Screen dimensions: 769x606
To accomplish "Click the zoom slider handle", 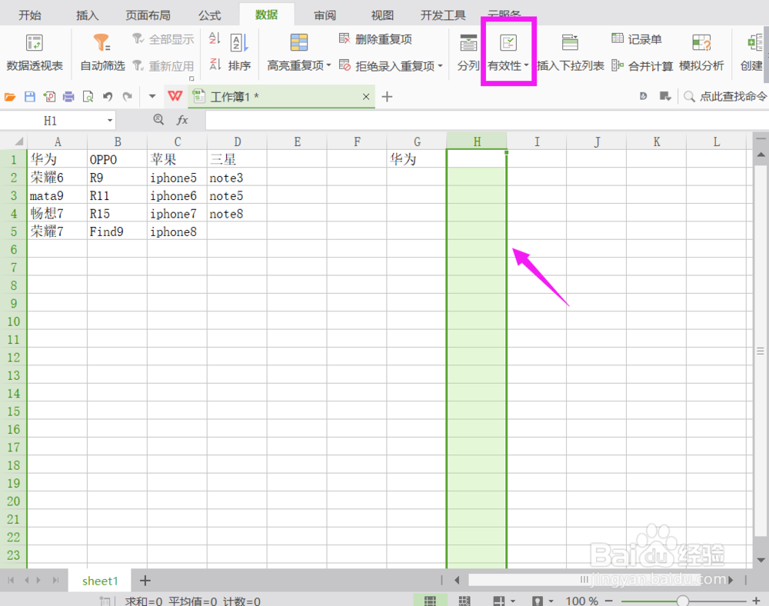I will coord(683,601).
